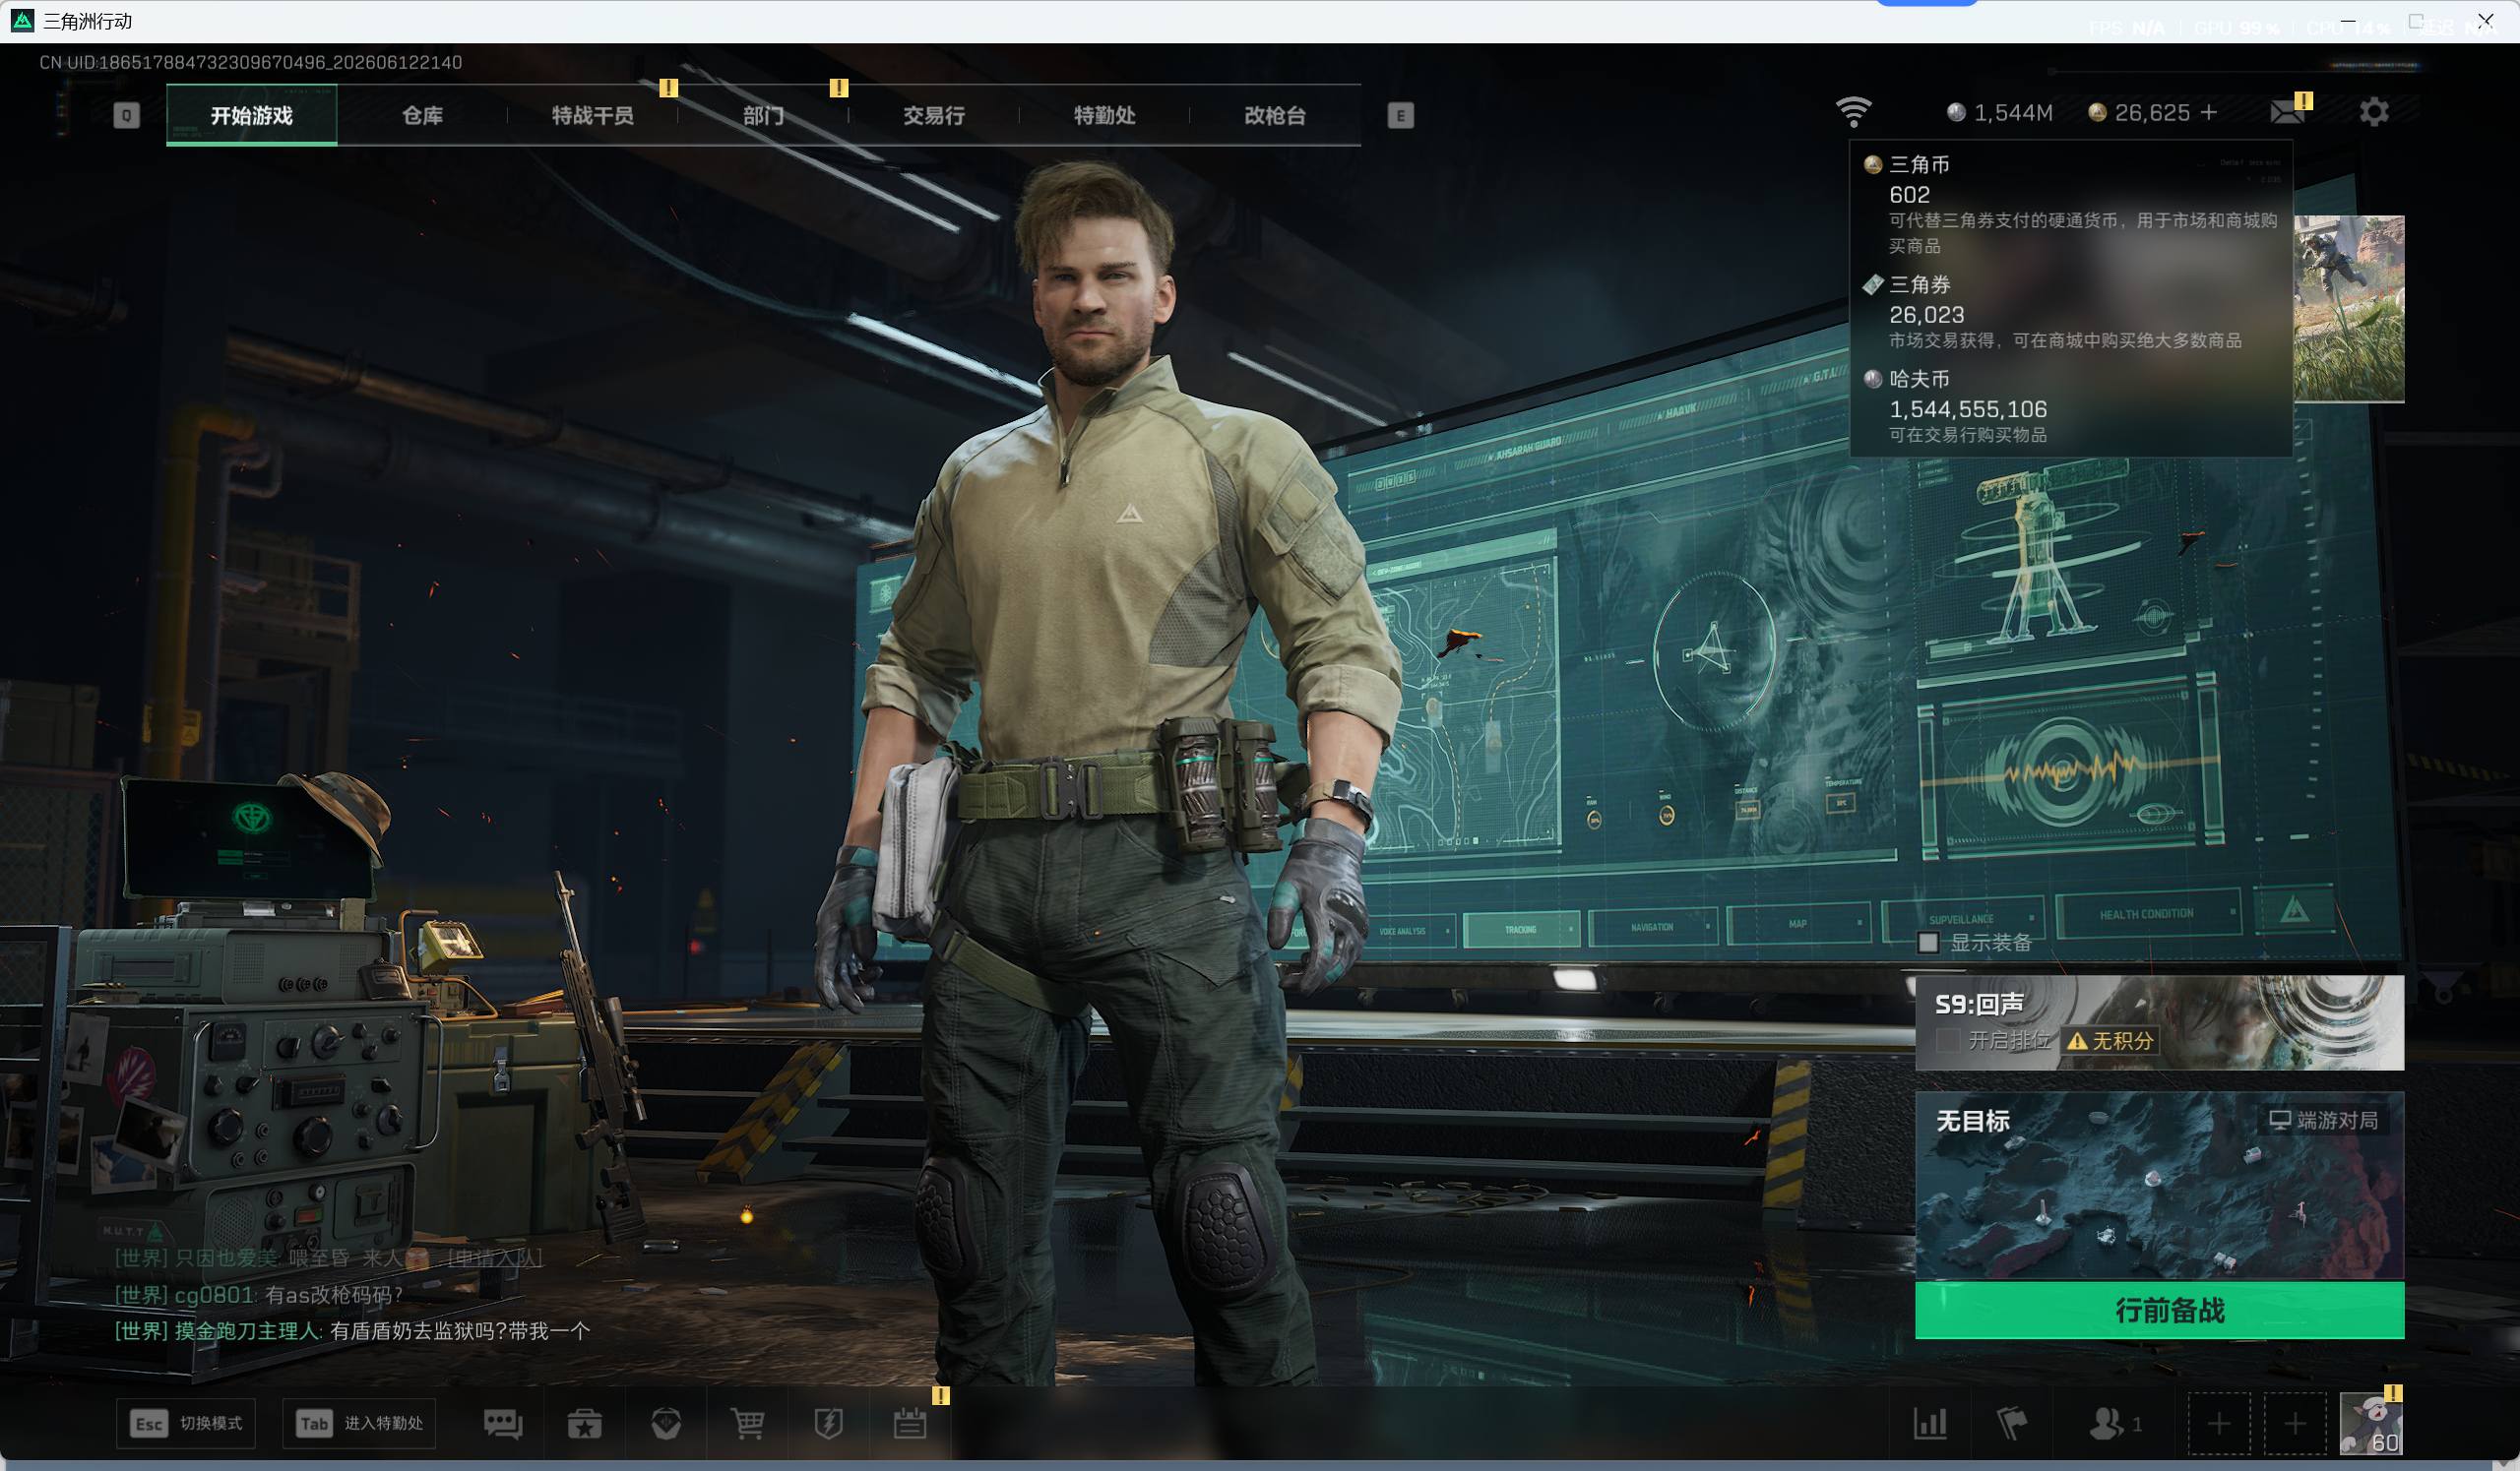This screenshot has height=1471, width=2520.
Task: Click player name cg0801 in world chat
Action: coord(214,1295)
